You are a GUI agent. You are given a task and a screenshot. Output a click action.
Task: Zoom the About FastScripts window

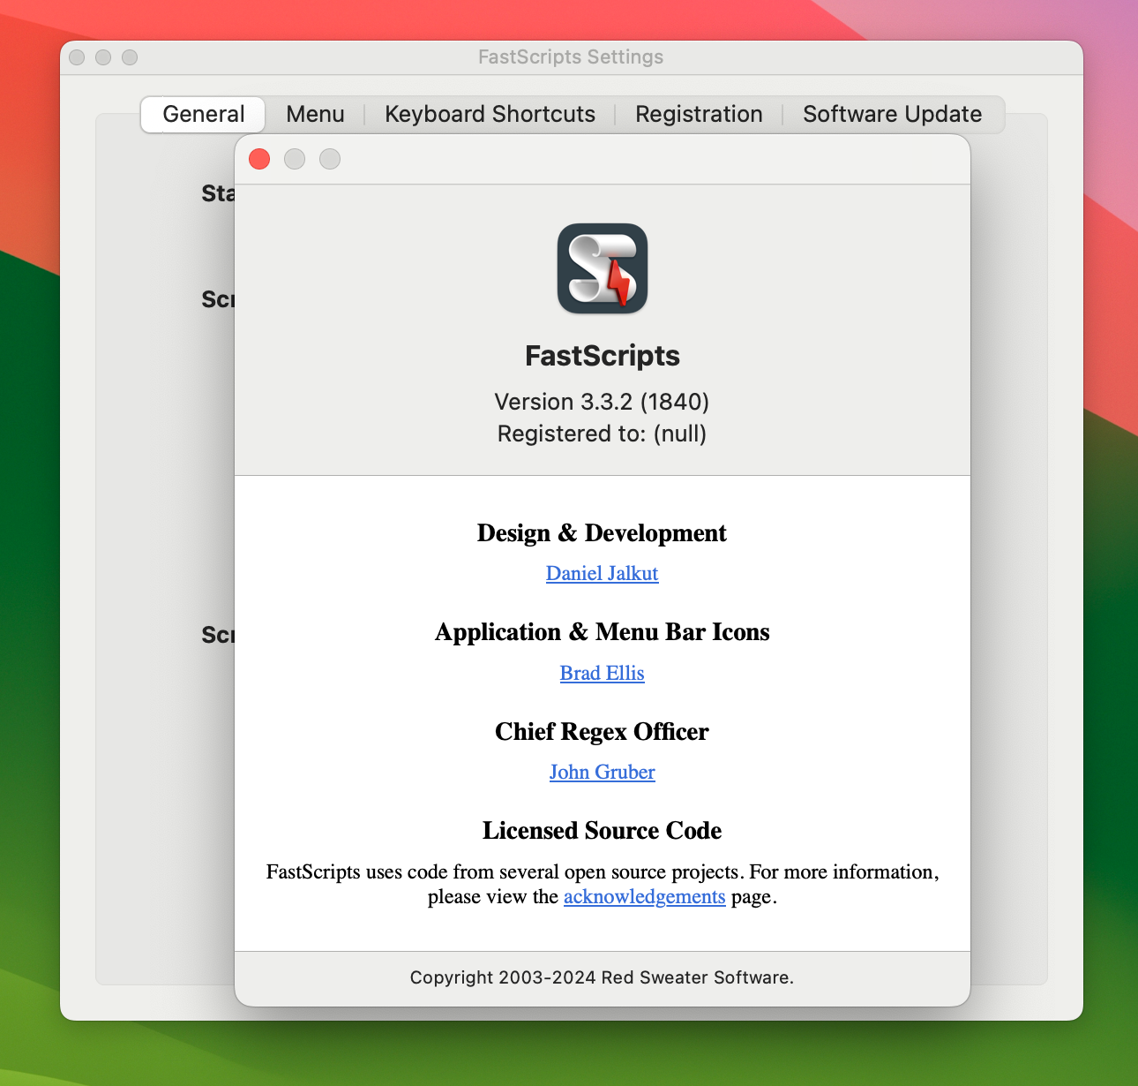(x=329, y=159)
